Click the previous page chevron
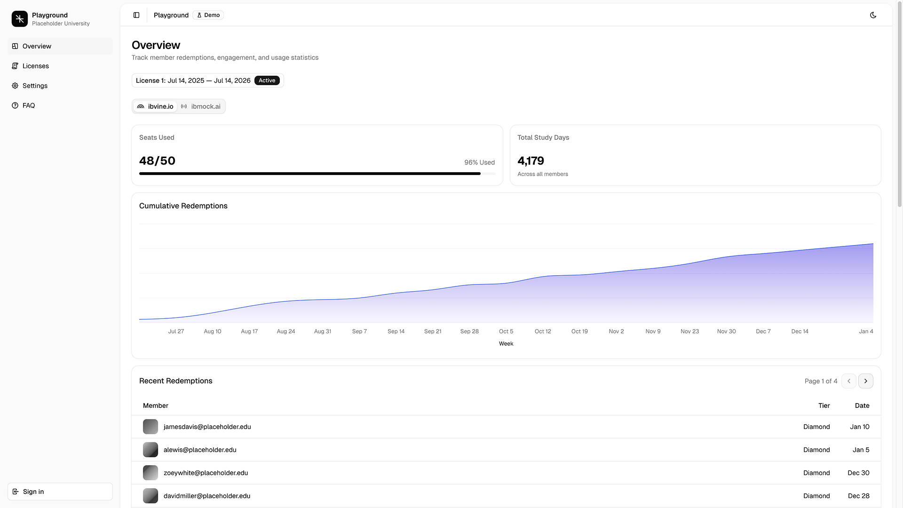The width and height of the screenshot is (903, 508). click(849, 381)
